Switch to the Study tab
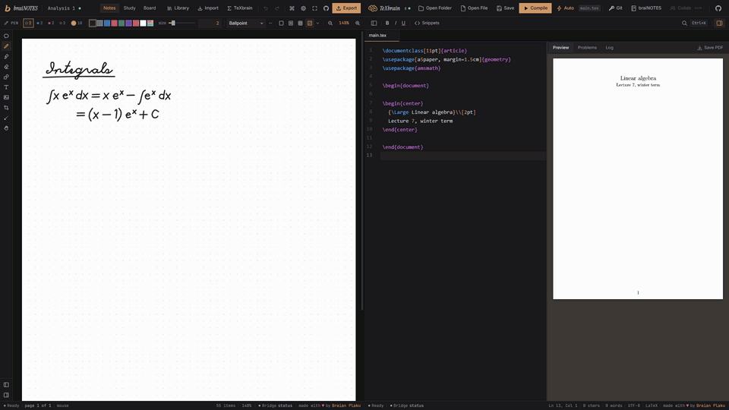Screen dimensions: 729x410 (129, 8)
